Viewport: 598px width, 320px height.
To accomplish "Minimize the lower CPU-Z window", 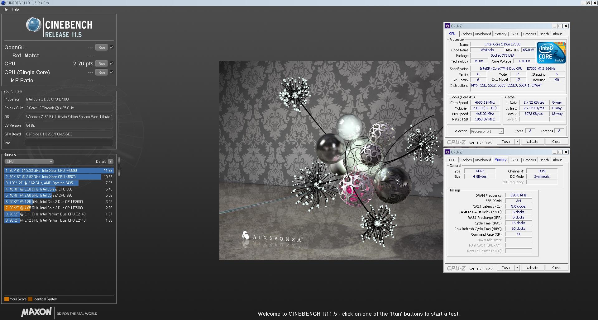I will coord(554,152).
